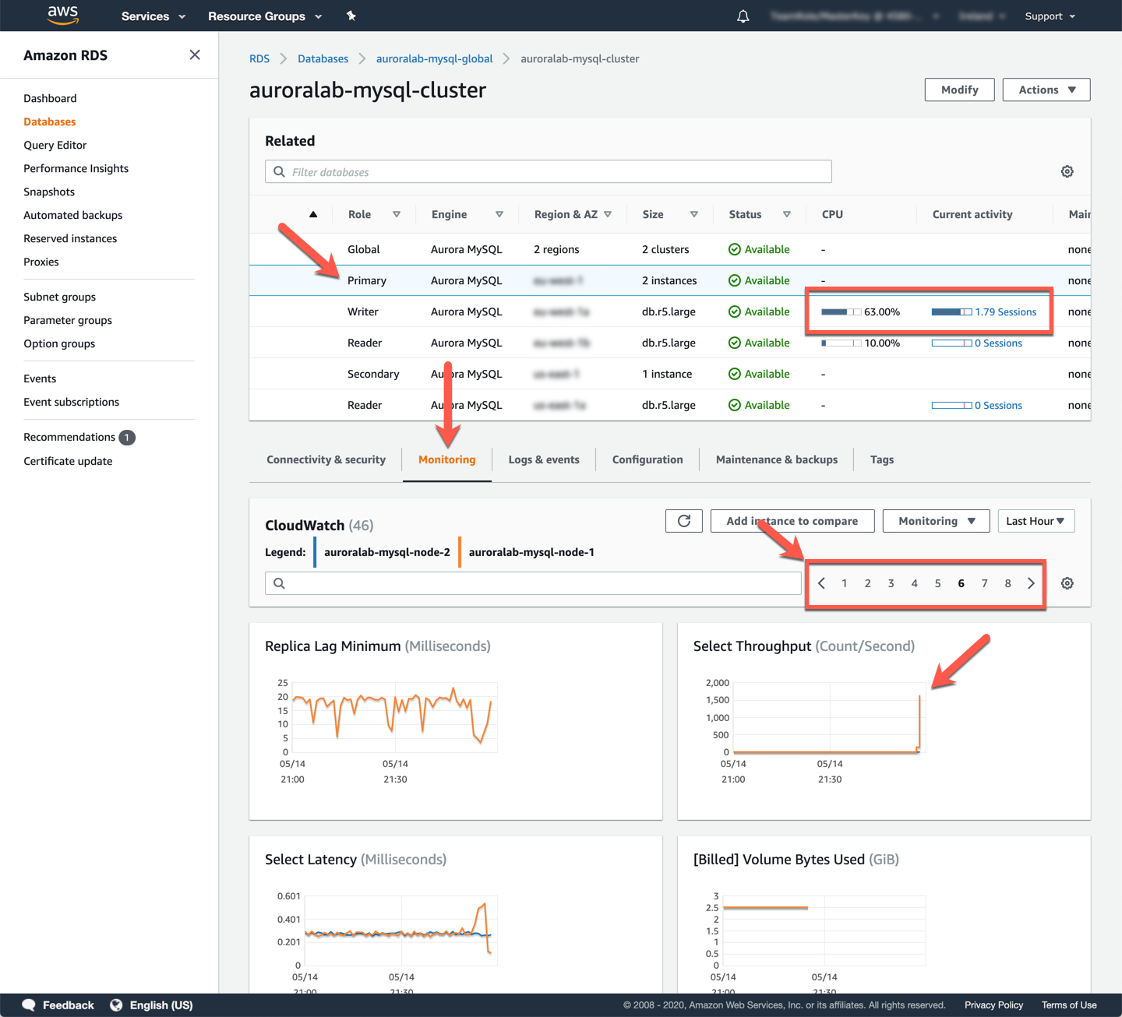Click Global row Available status icon
This screenshot has width=1122, height=1017.
(x=735, y=249)
